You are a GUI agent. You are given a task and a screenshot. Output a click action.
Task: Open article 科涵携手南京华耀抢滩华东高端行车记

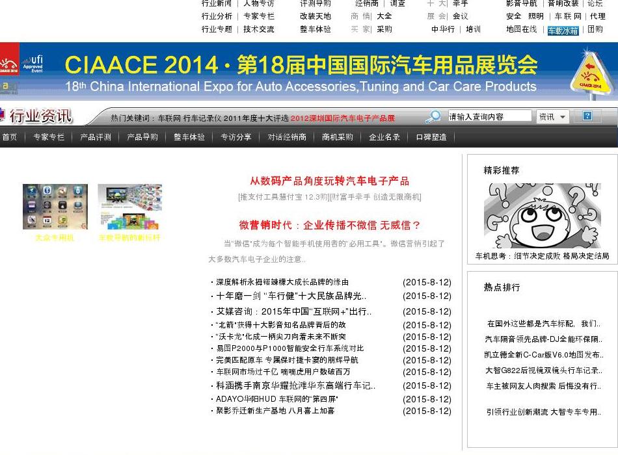click(295, 385)
